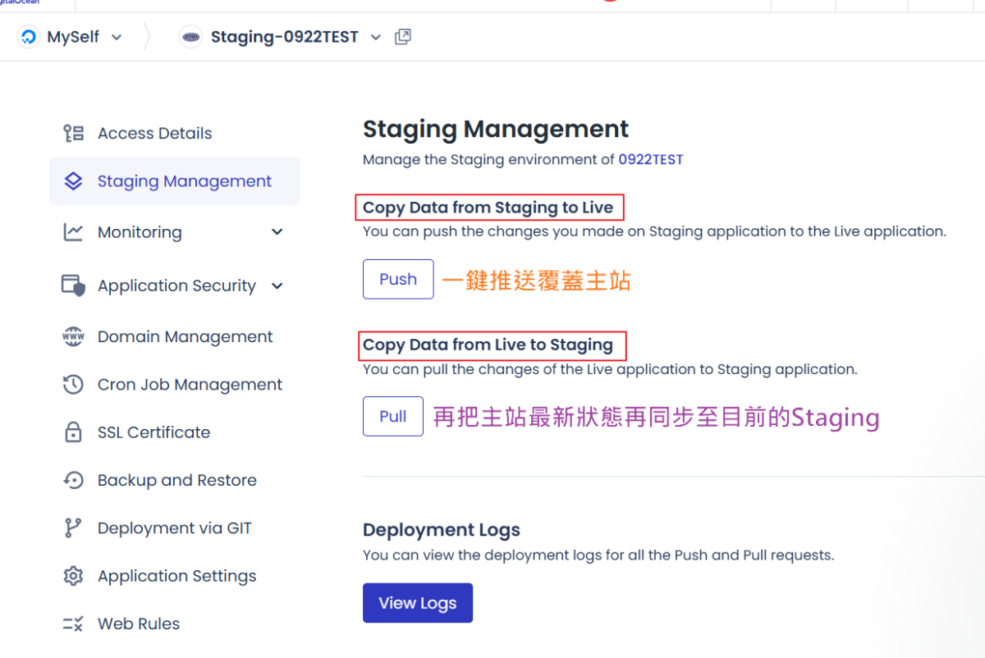Select the Staging Management layers icon
This screenshot has width=985, height=658.
(x=73, y=180)
